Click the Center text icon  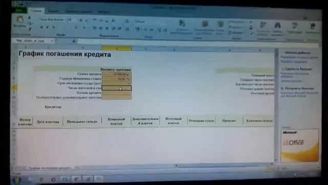101,28
